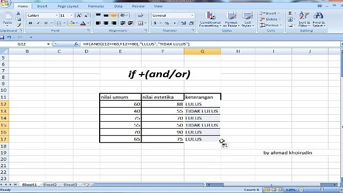Click the Cut scissors icon
343x193 pixels.
(x=18, y=13)
